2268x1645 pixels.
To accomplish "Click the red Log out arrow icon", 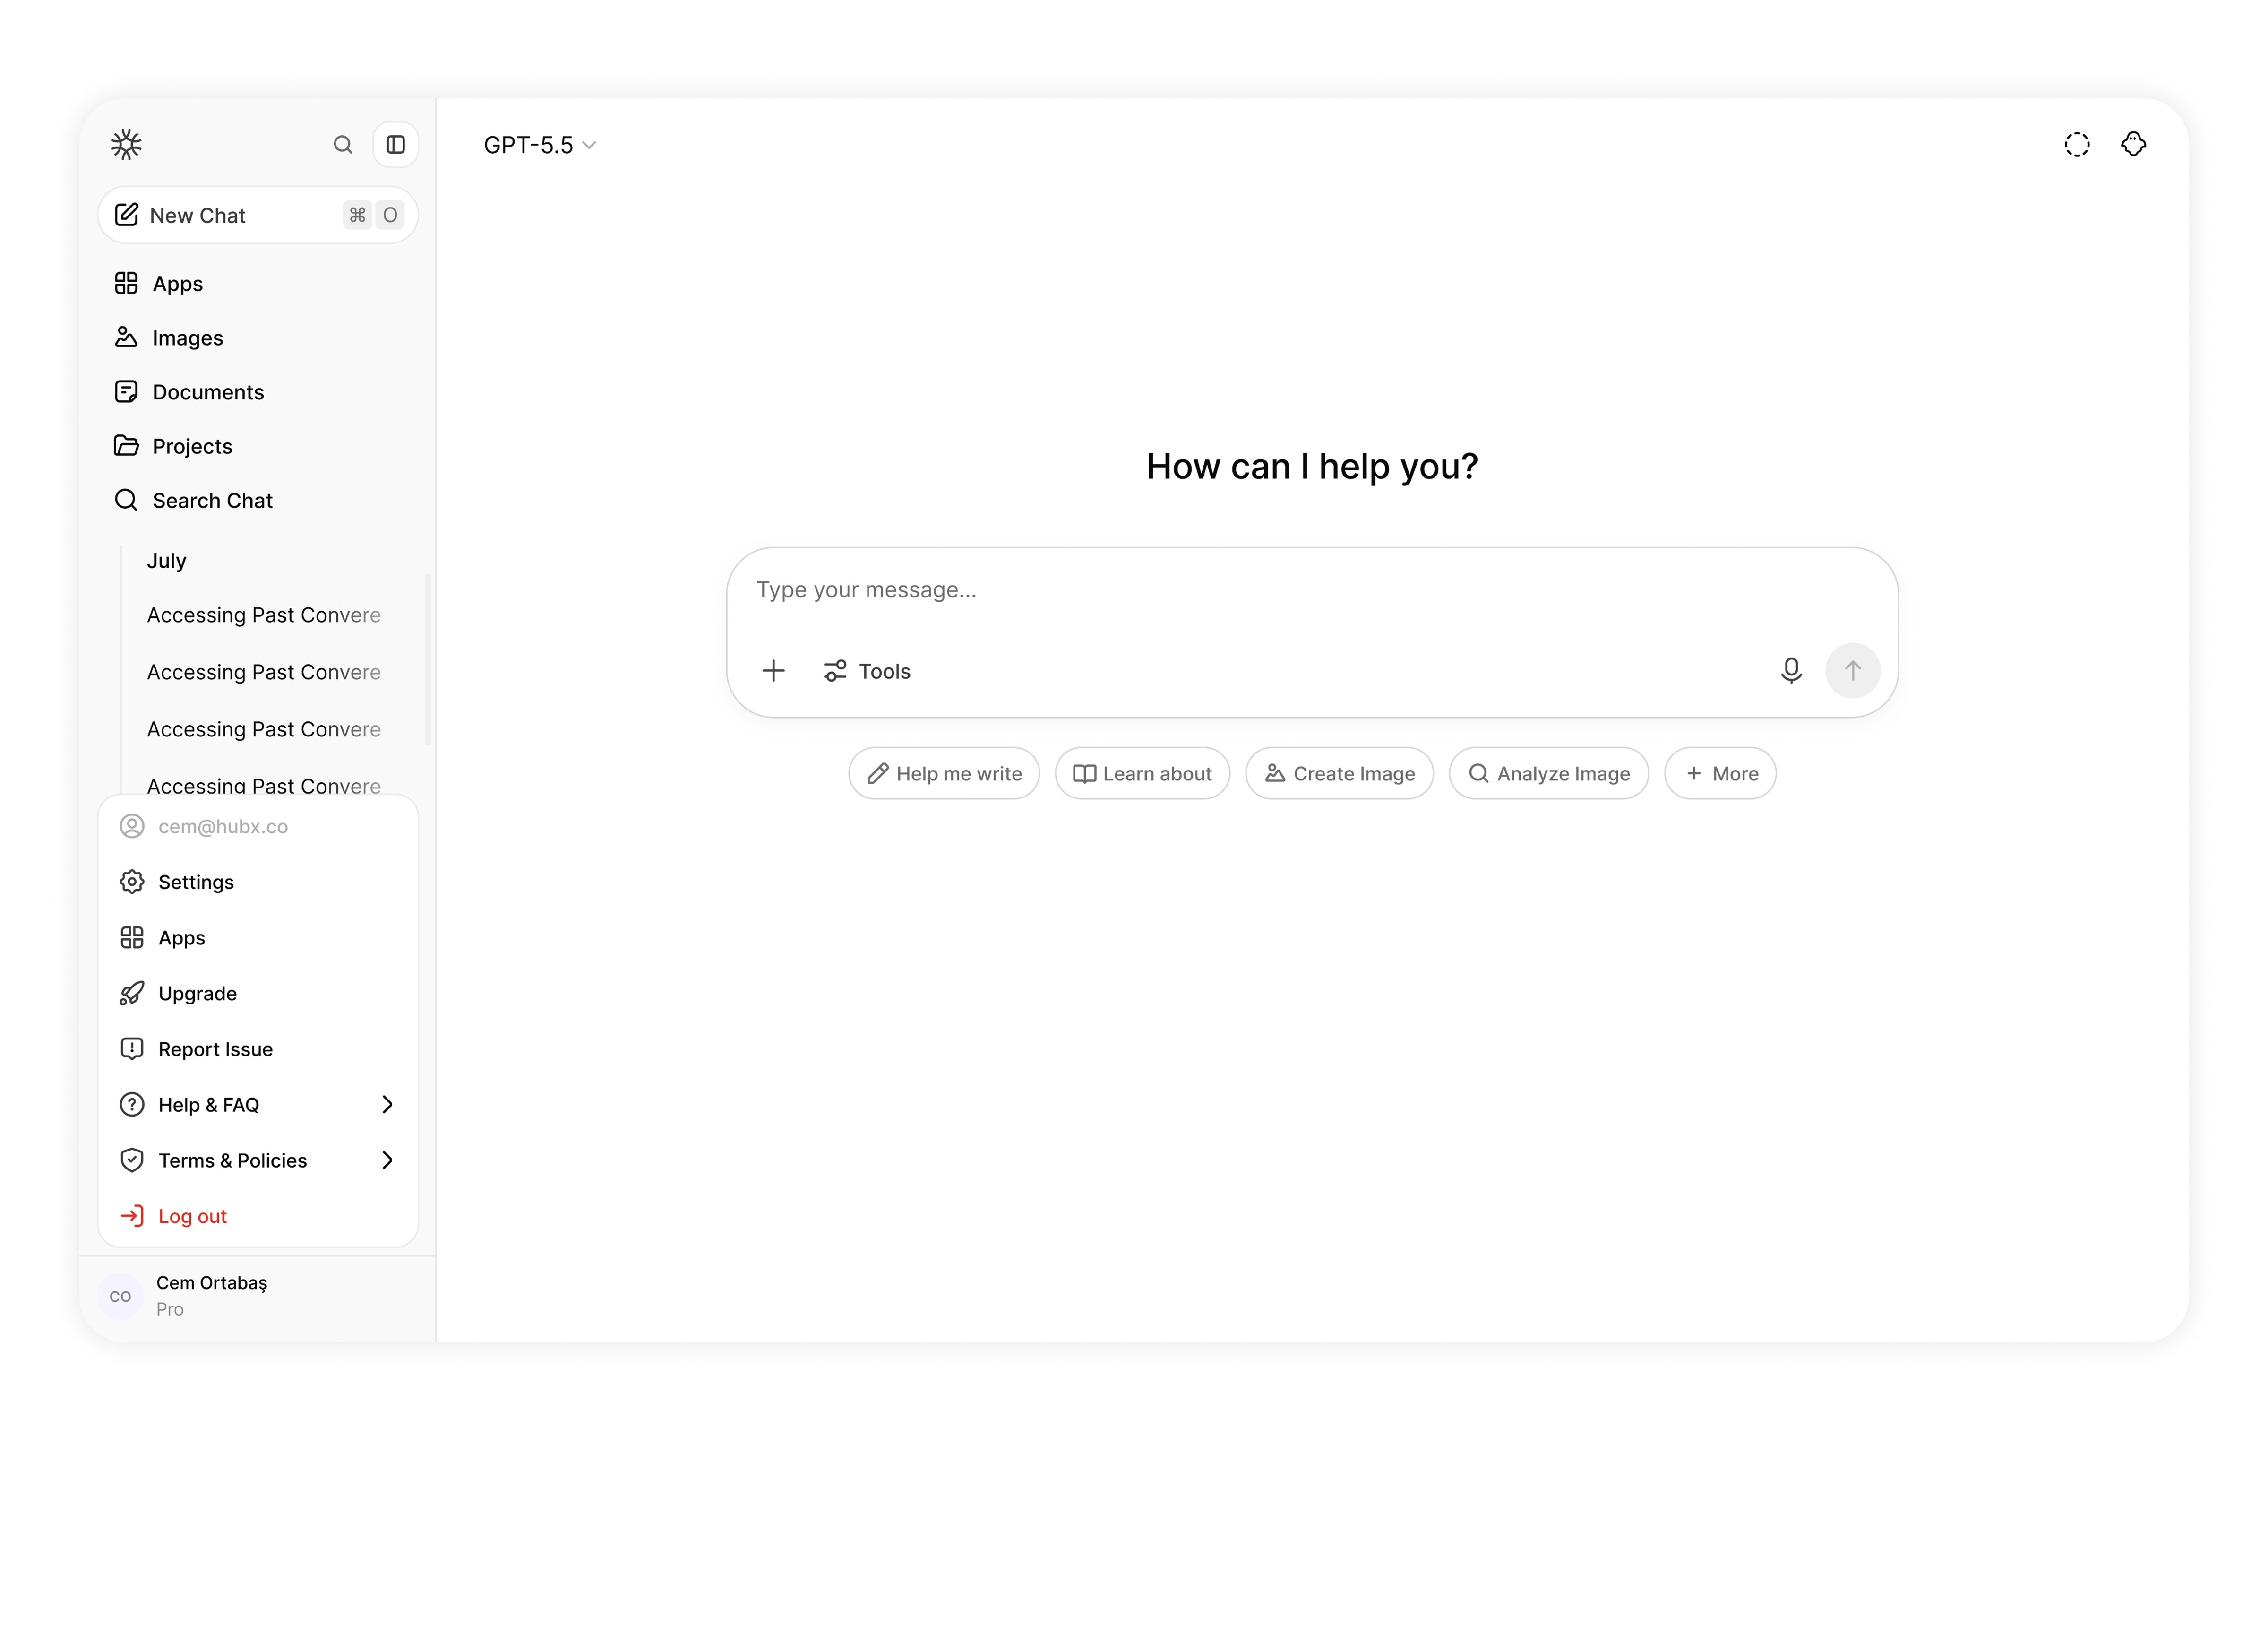I will pos(132,1216).
